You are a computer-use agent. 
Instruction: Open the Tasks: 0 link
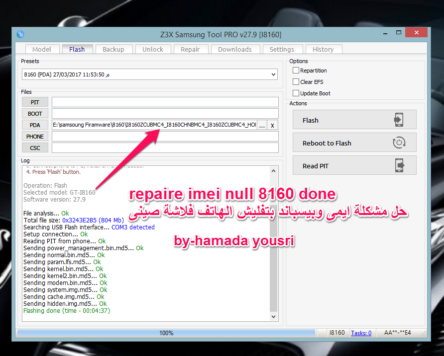point(361,333)
